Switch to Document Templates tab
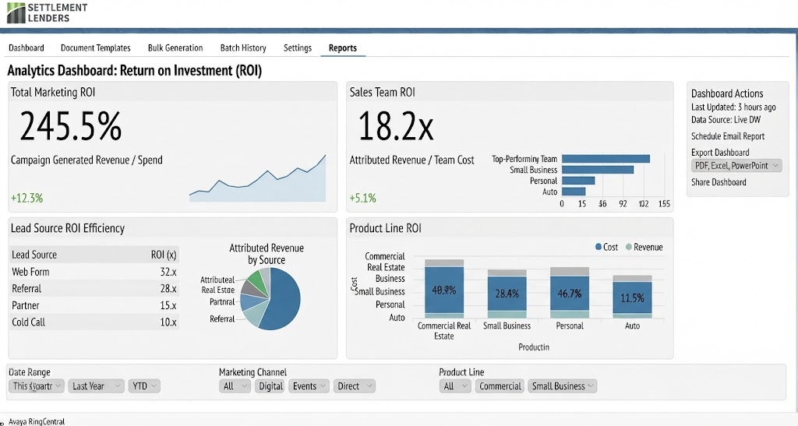 pos(96,48)
